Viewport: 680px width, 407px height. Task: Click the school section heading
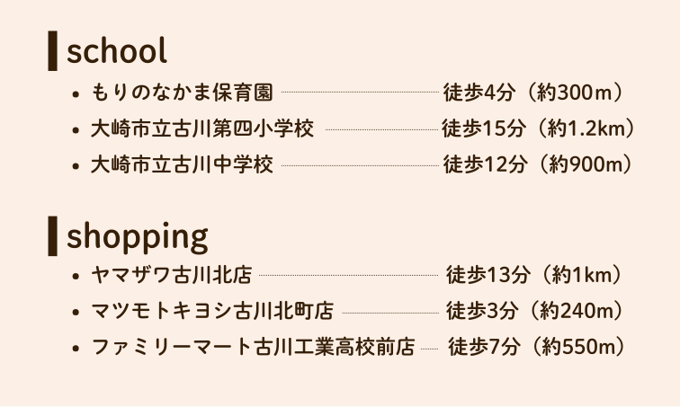(x=117, y=51)
